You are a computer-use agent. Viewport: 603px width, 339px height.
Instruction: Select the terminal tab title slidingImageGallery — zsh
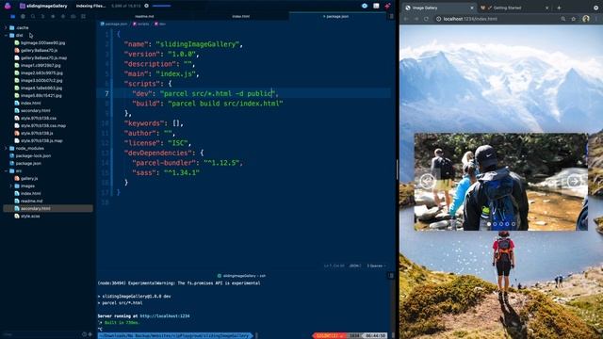coord(241,276)
